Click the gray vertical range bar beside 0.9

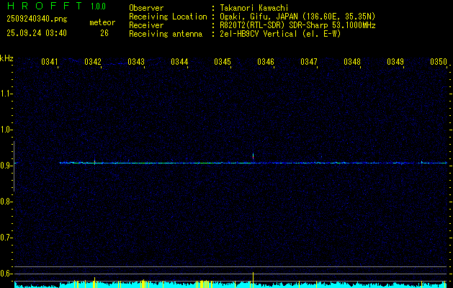pyautogui.click(x=14, y=166)
